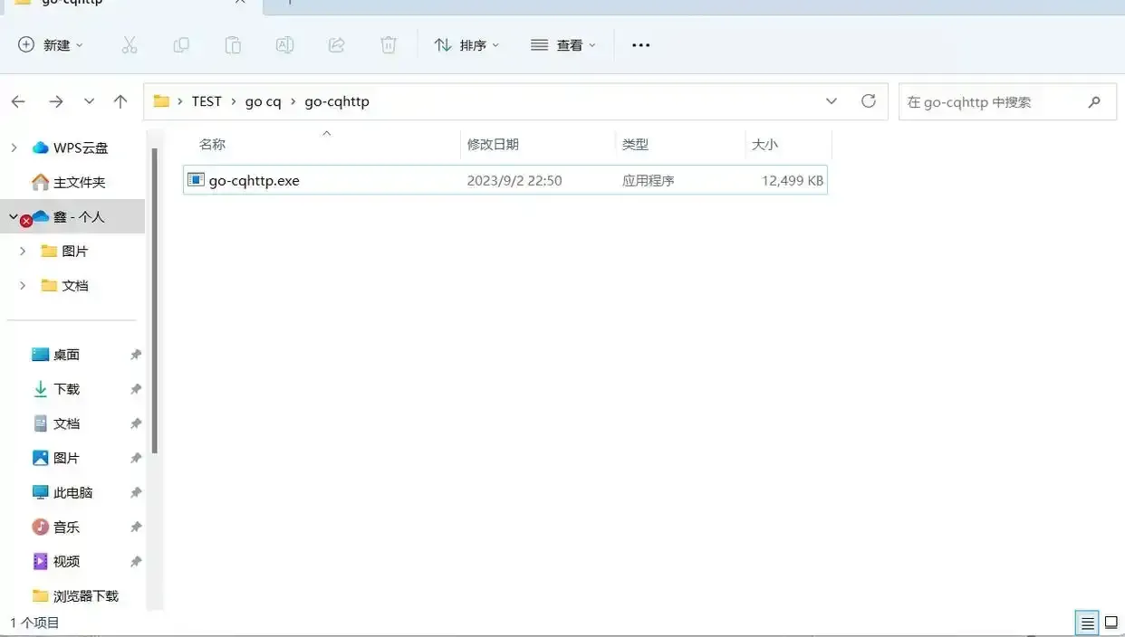Click the Delete trash can icon
1125x637 pixels.
(389, 44)
